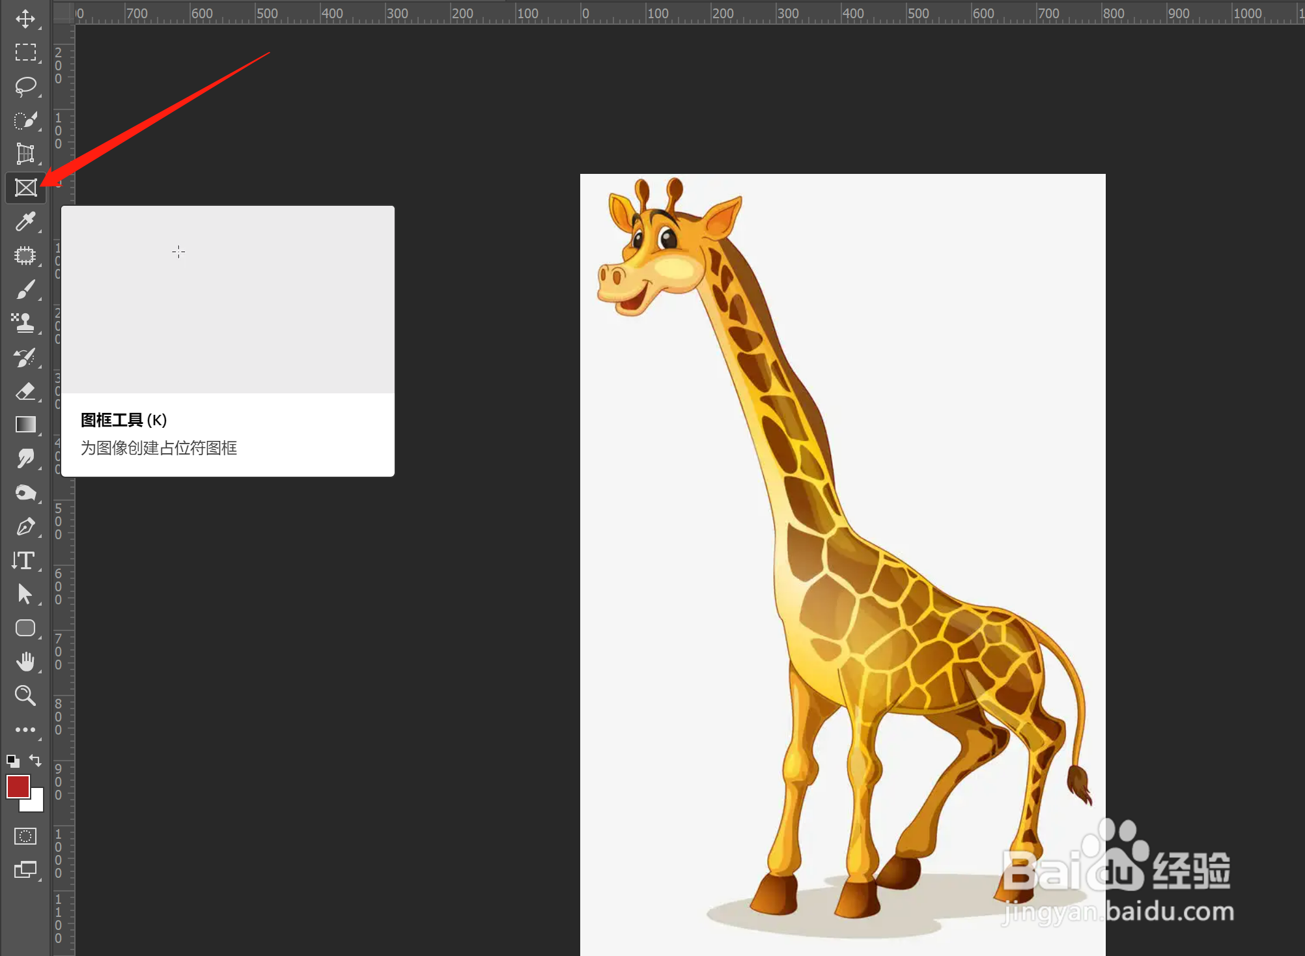1305x956 pixels.
Task: Select the Path Selection tool
Action: point(25,595)
